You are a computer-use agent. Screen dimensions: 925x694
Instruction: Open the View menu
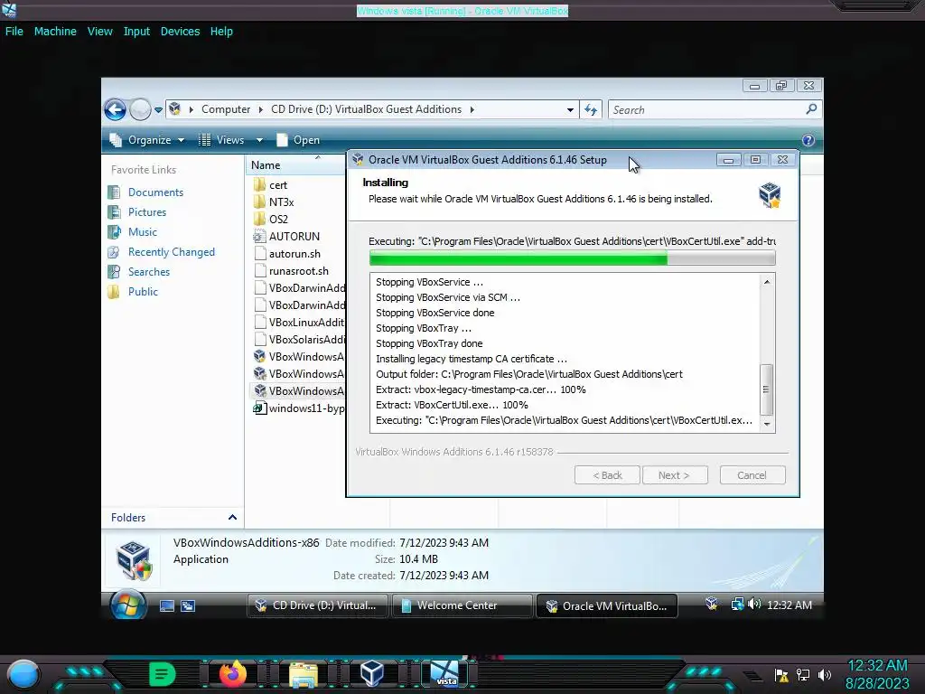99,32
